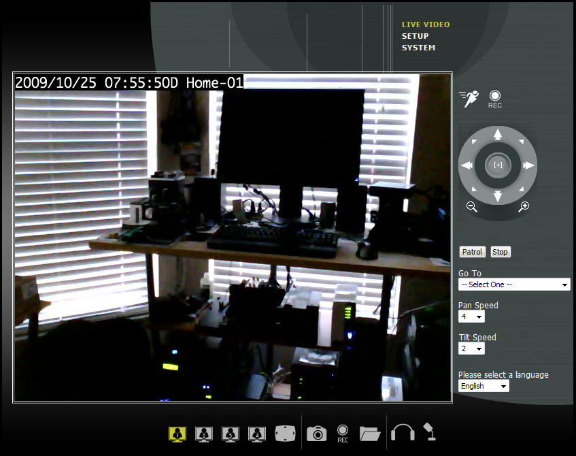Tilt camera up with the up arrow
Screen dimensions: 576x456
tap(498, 134)
